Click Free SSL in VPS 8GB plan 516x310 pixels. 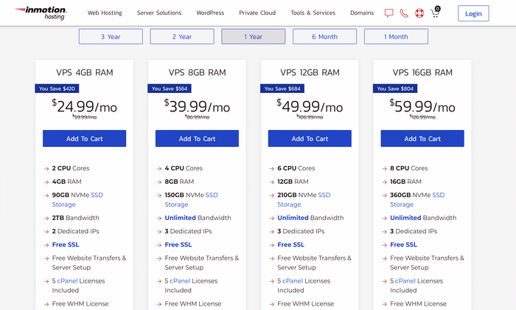click(x=178, y=245)
